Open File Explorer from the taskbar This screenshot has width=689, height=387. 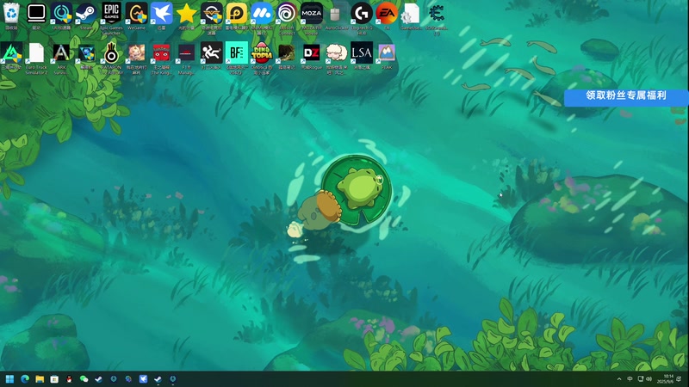[x=40, y=379]
